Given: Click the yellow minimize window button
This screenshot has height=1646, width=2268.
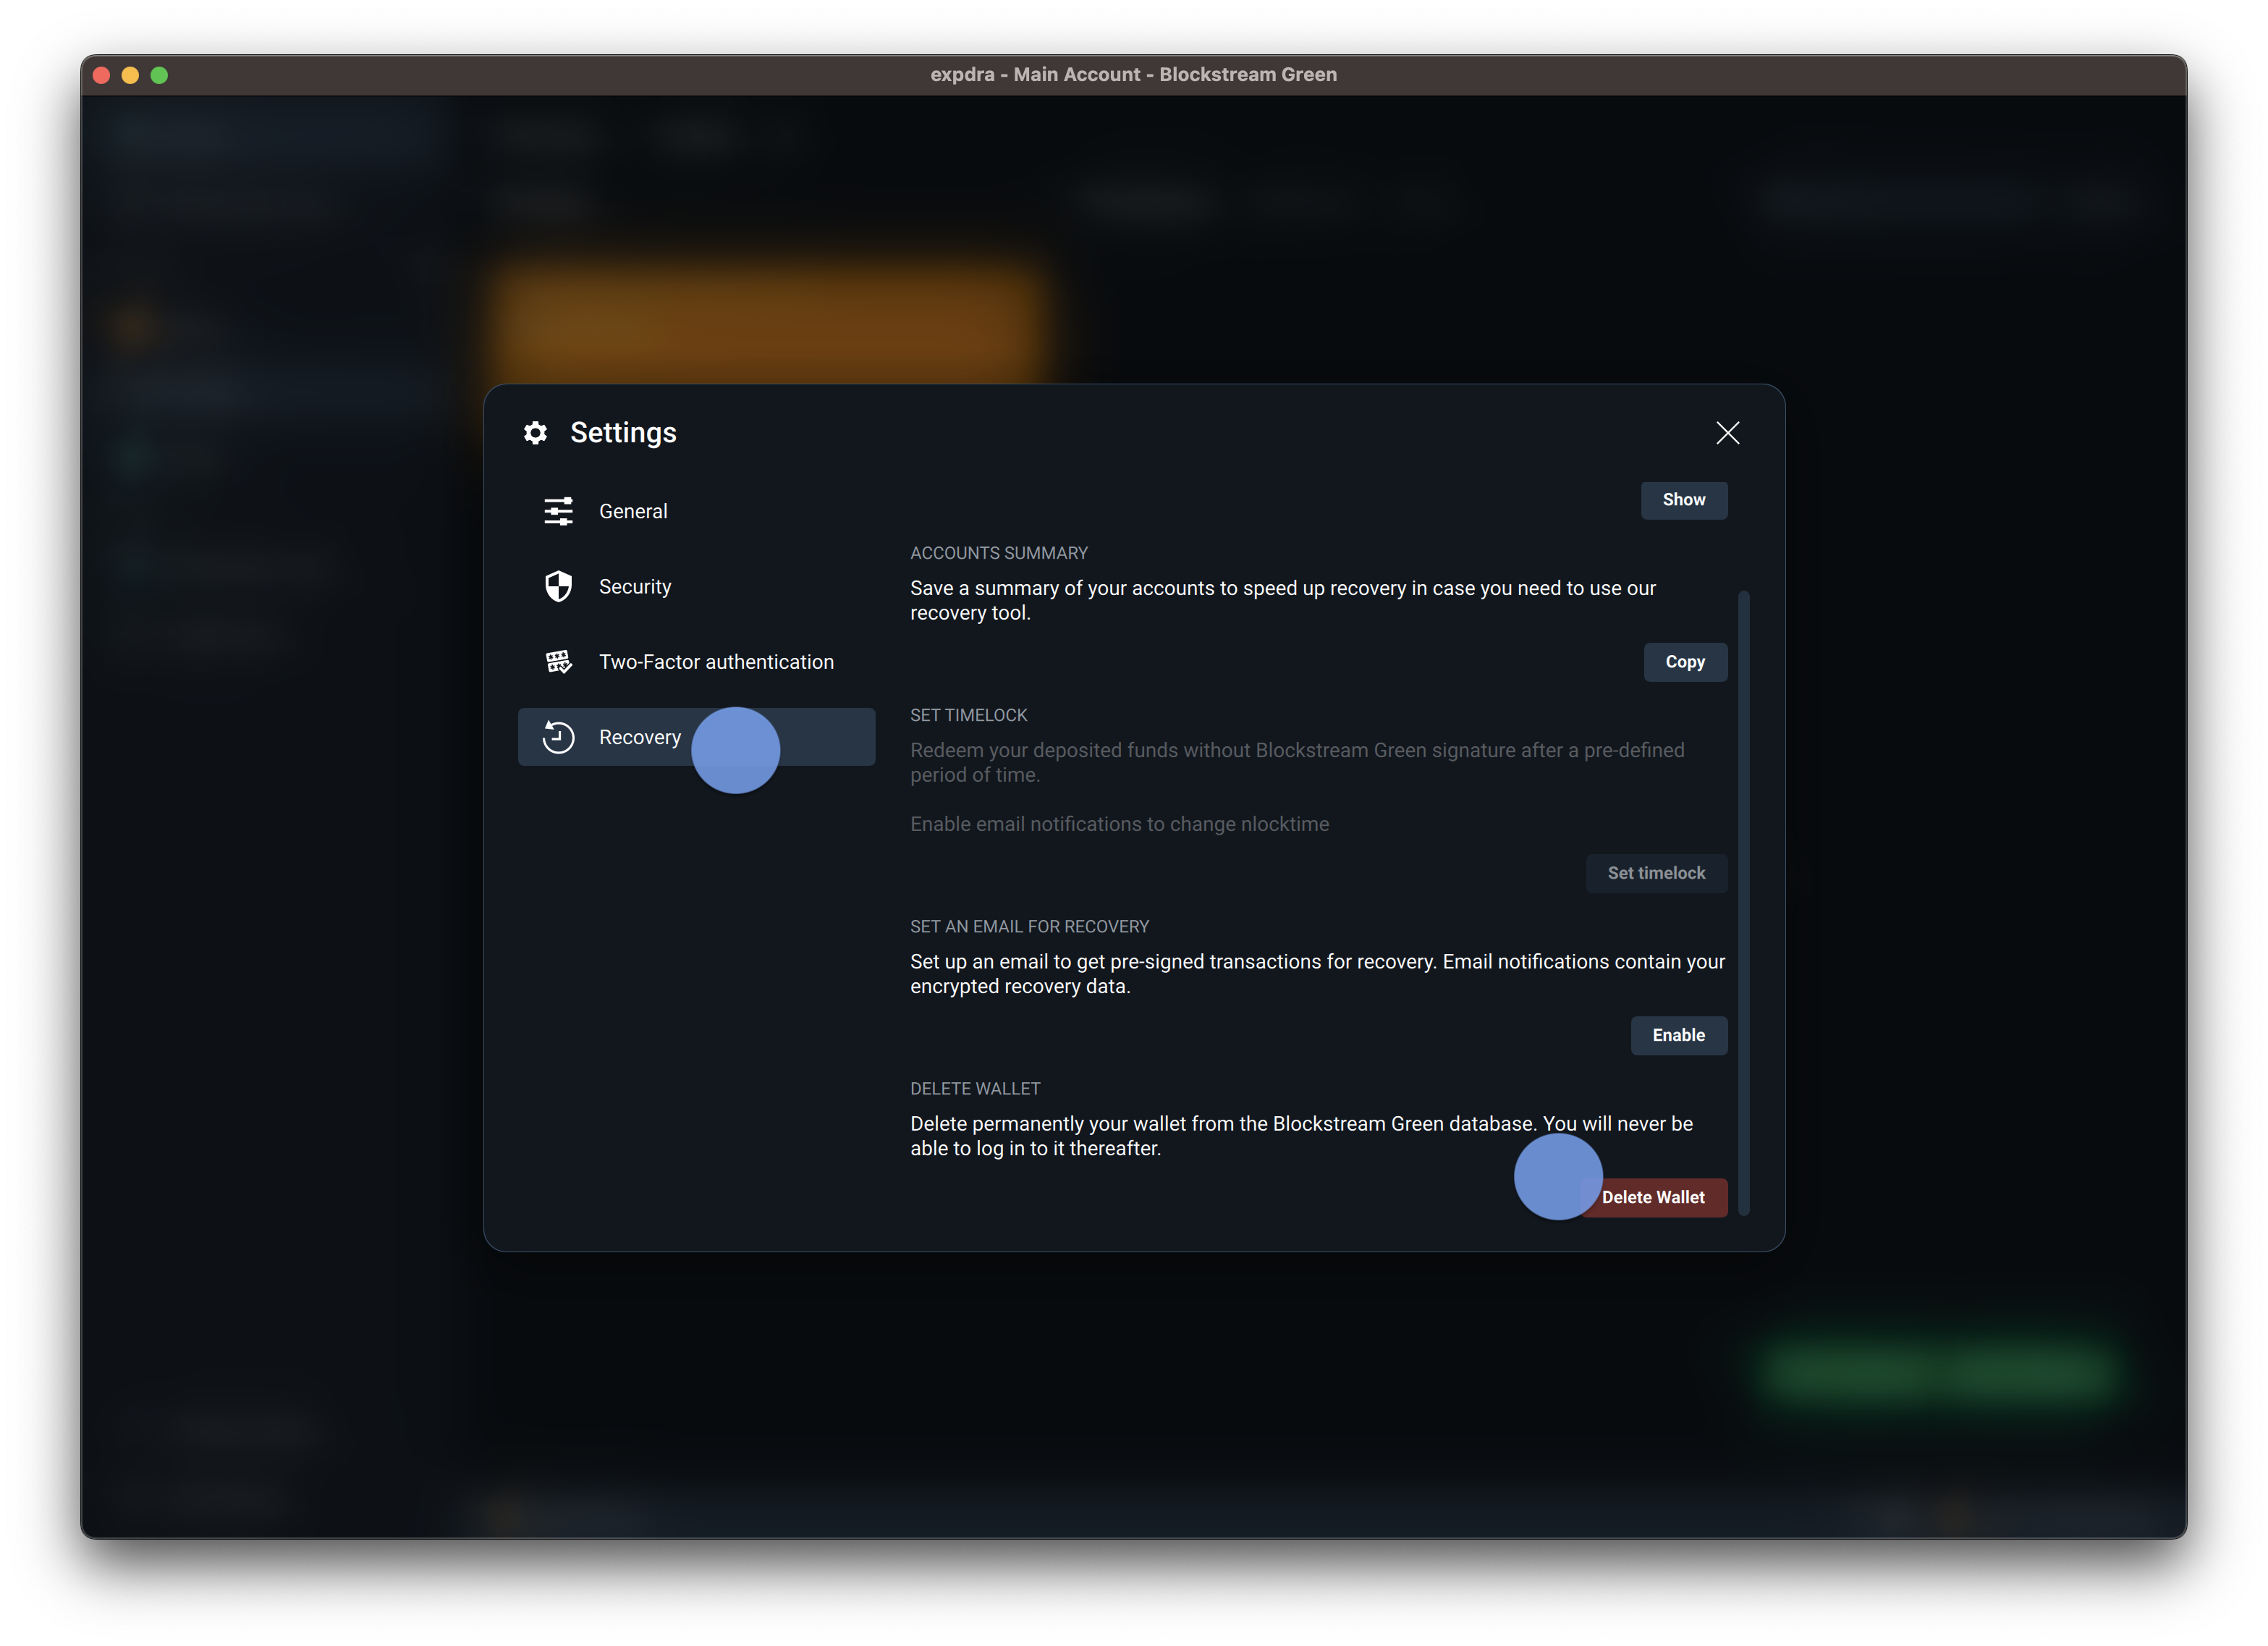Looking at the screenshot, I should (x=130, y=75).
